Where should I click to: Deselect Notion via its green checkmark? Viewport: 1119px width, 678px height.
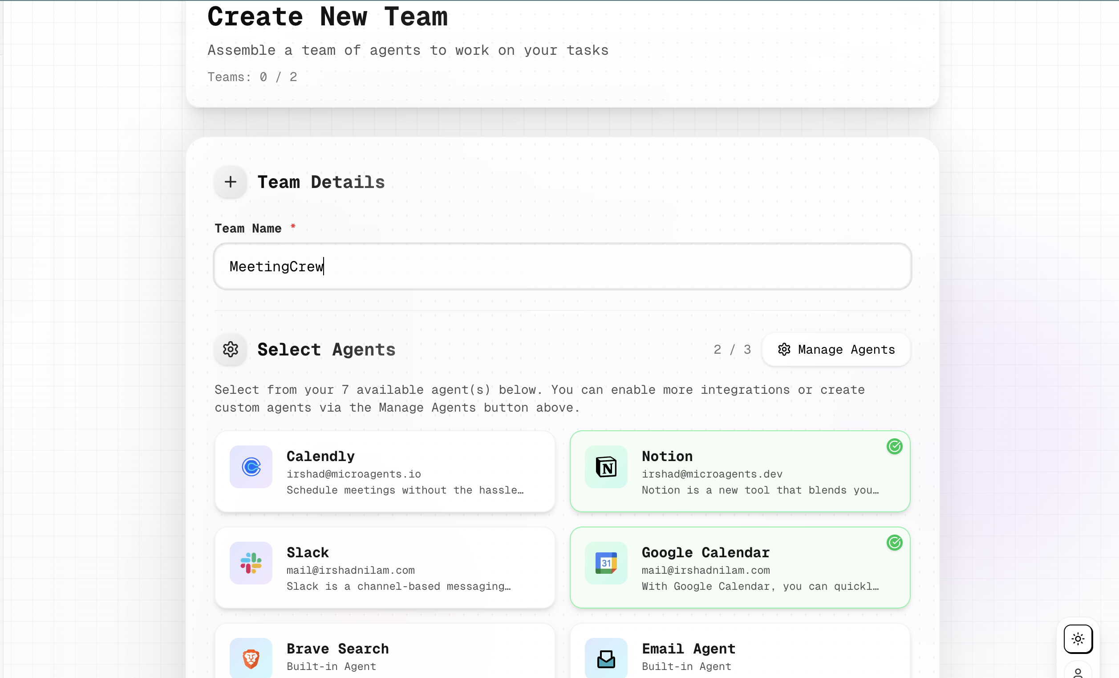894,447
